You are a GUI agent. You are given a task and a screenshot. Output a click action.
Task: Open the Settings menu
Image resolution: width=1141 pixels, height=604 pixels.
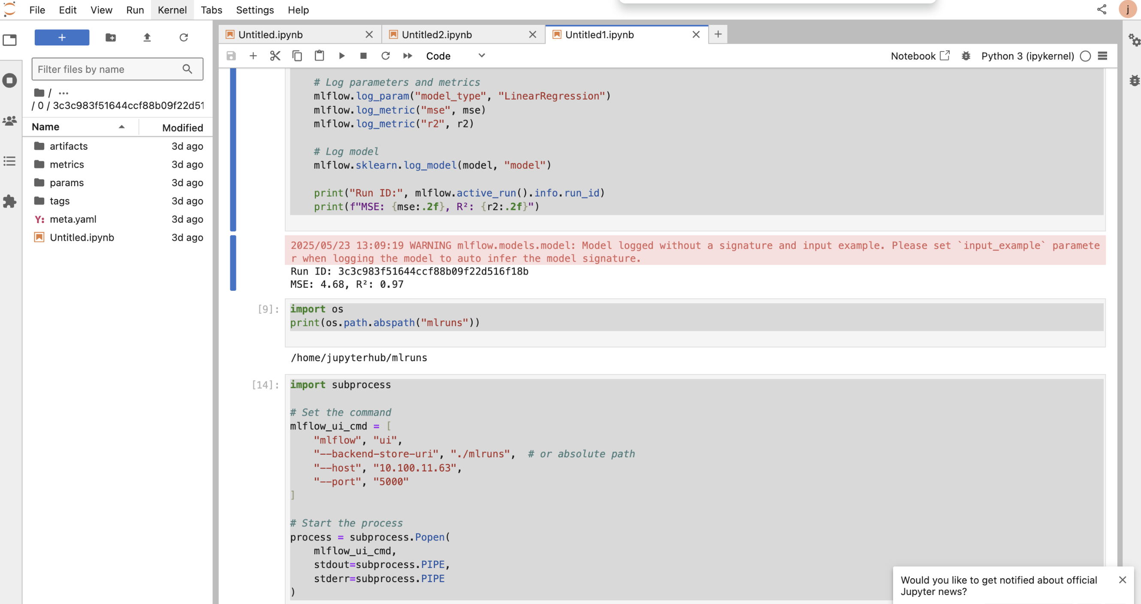255,10
